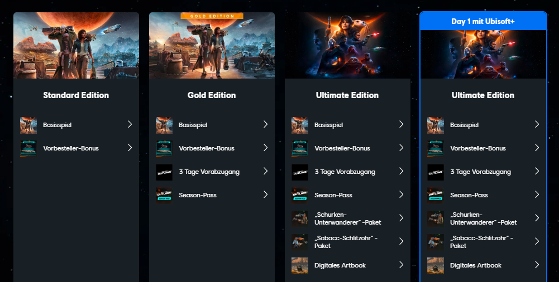Open Sabacc-Schlitzohr Paket label in third column
Image resolution: width=559 pixels, height=282 pixels.
tap(346, 242)
